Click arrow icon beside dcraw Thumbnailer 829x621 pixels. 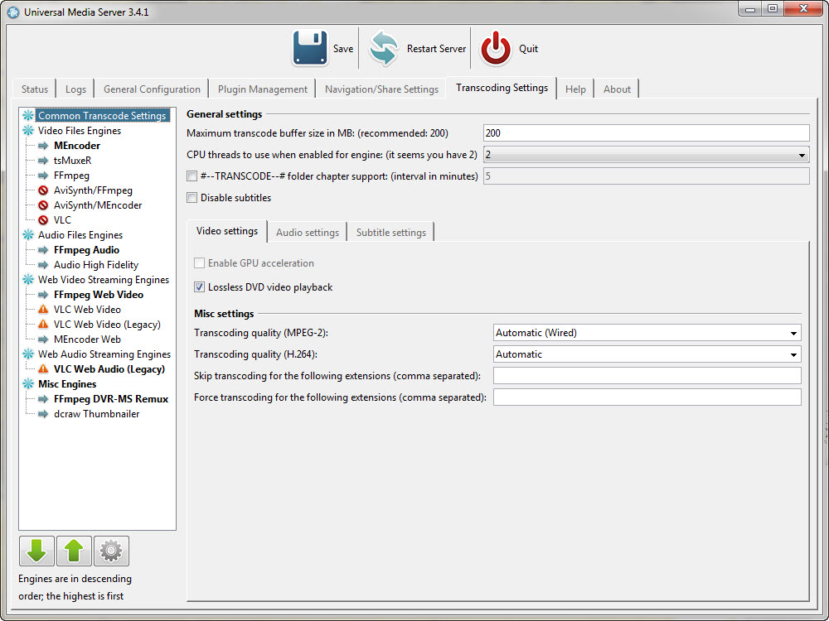coord(43,413)
